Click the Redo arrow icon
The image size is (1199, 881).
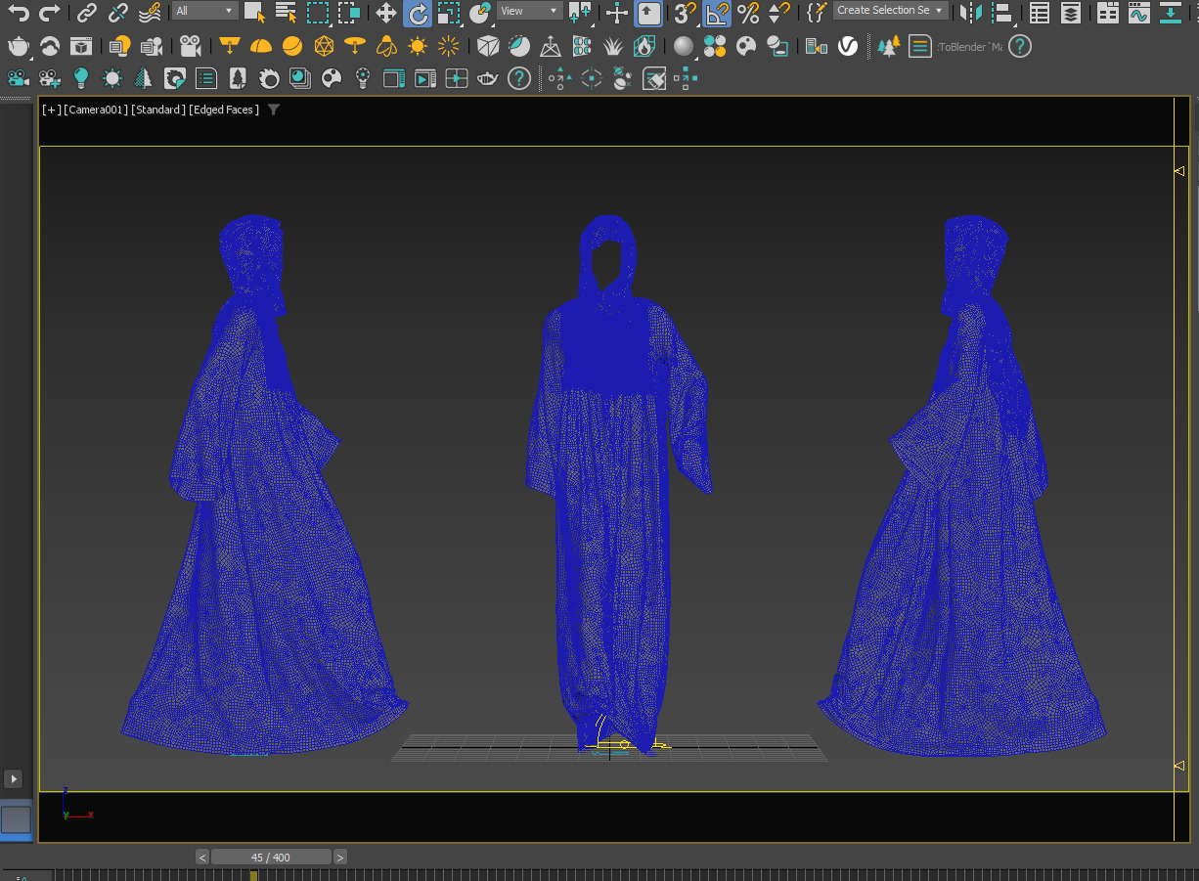coord(50,13)
